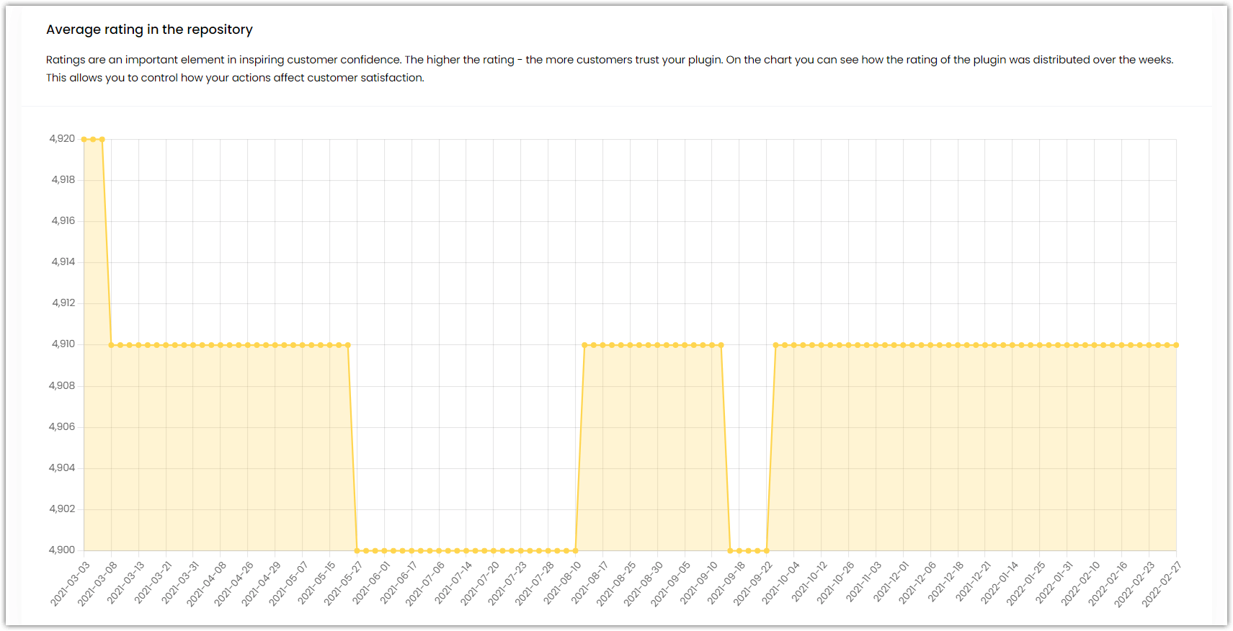Click the 2021-08-10 date label

point(562,584)
